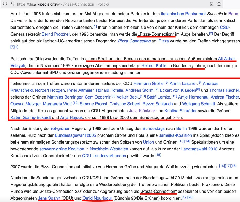
Task: Follow the Thomas Rachel link
Action: [224, 90]
